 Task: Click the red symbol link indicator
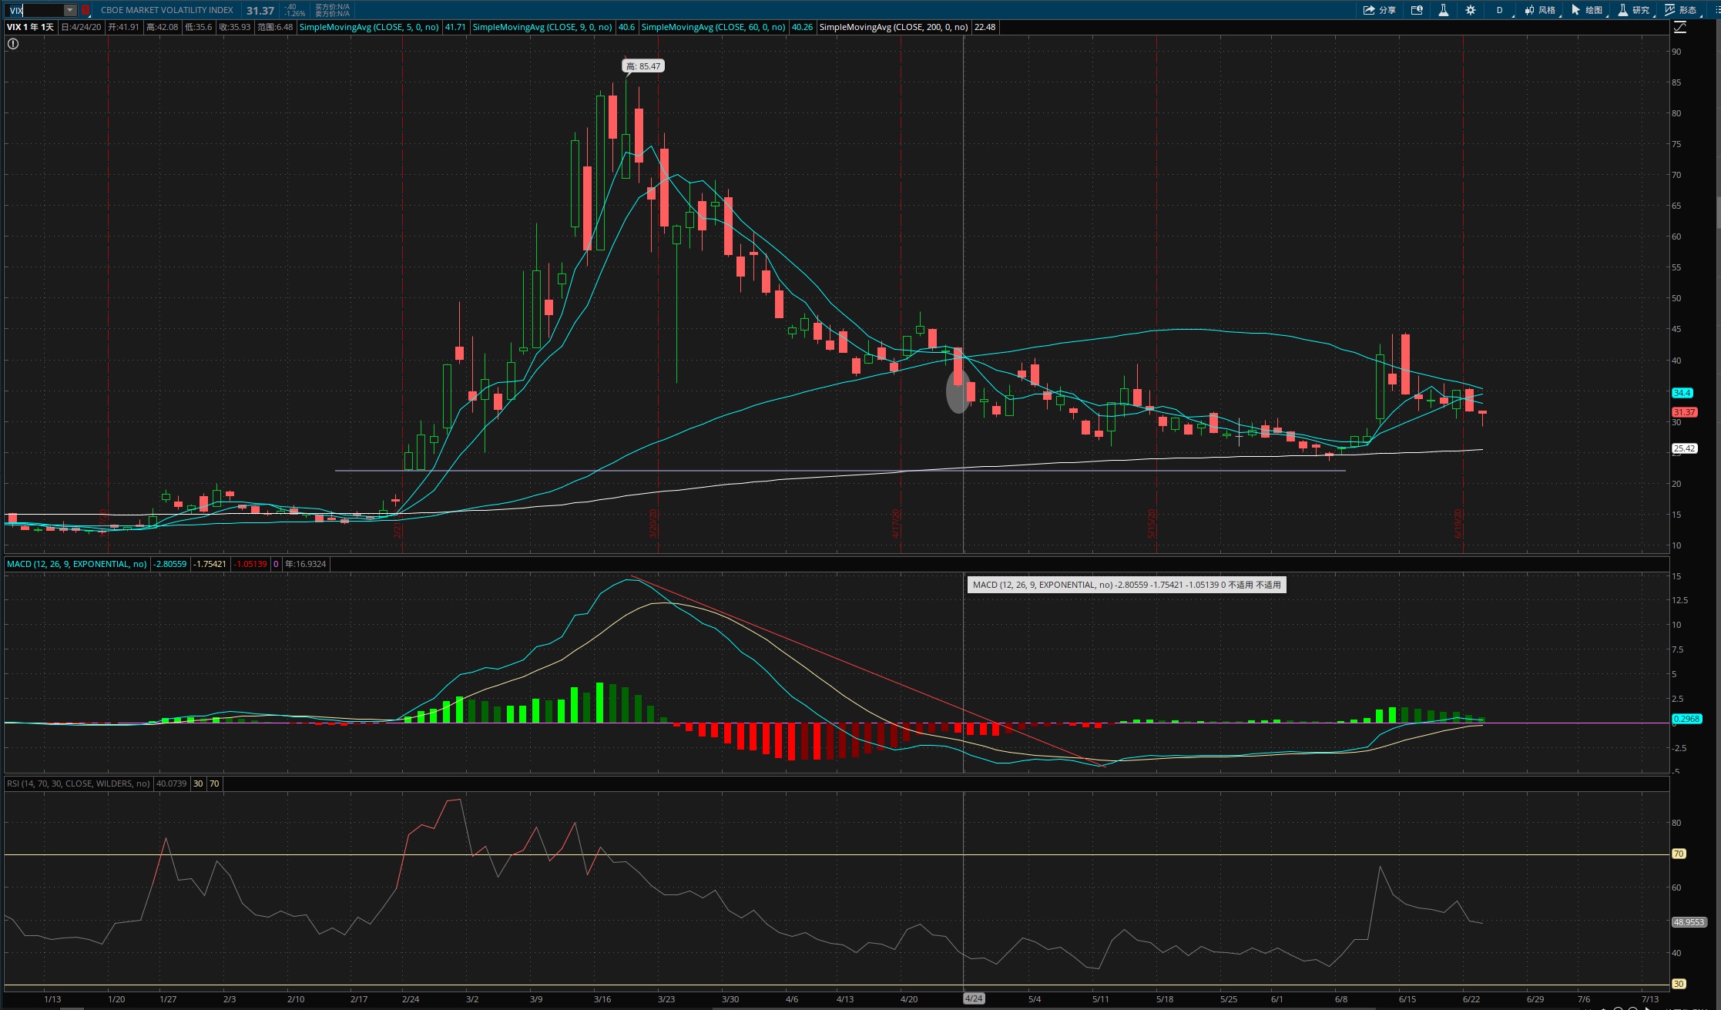(x=86, y=10)
